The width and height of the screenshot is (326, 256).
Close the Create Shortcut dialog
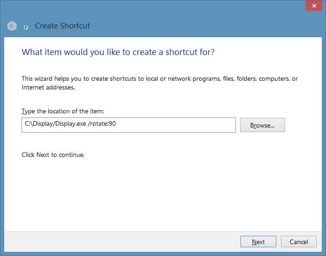point(314,6)
